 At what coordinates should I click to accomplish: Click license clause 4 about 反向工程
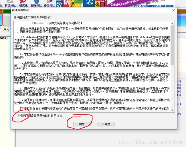[92, 91]
